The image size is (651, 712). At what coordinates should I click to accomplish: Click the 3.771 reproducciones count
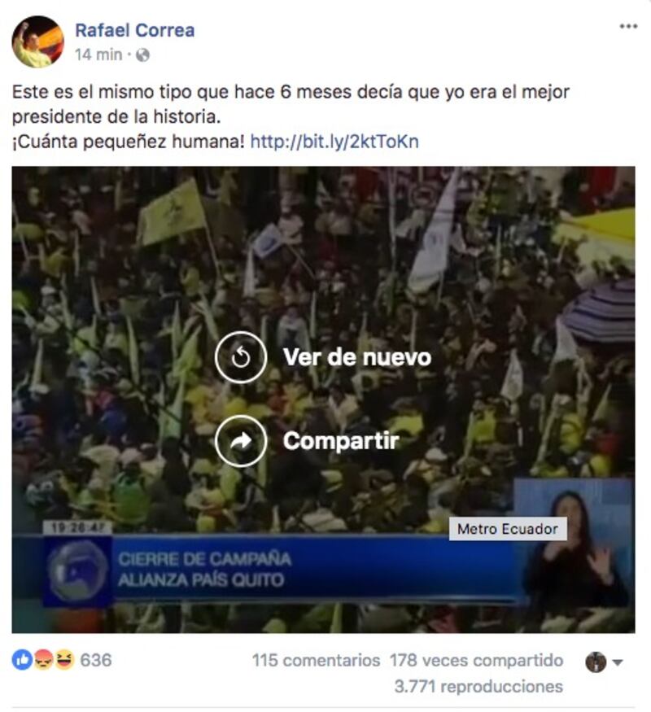[x=478, y=687]
